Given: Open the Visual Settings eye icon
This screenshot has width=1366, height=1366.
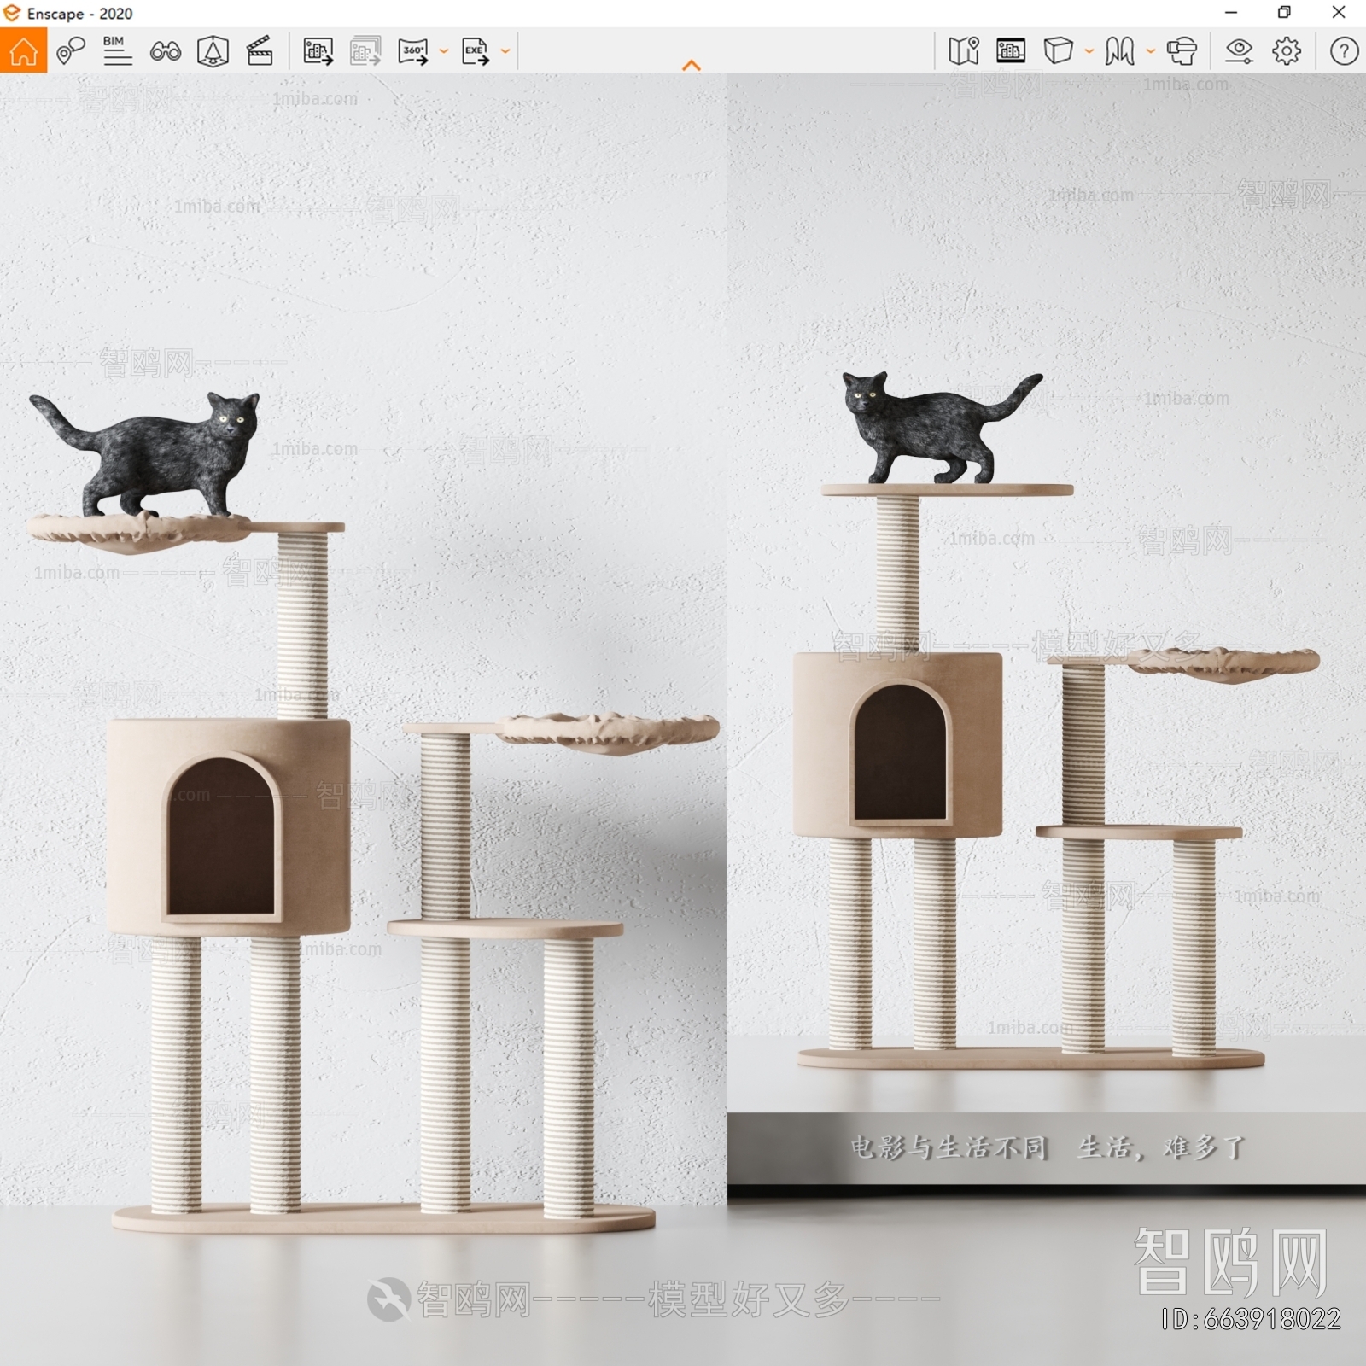Looking at the screenshot, I should tap(1239, 51).
